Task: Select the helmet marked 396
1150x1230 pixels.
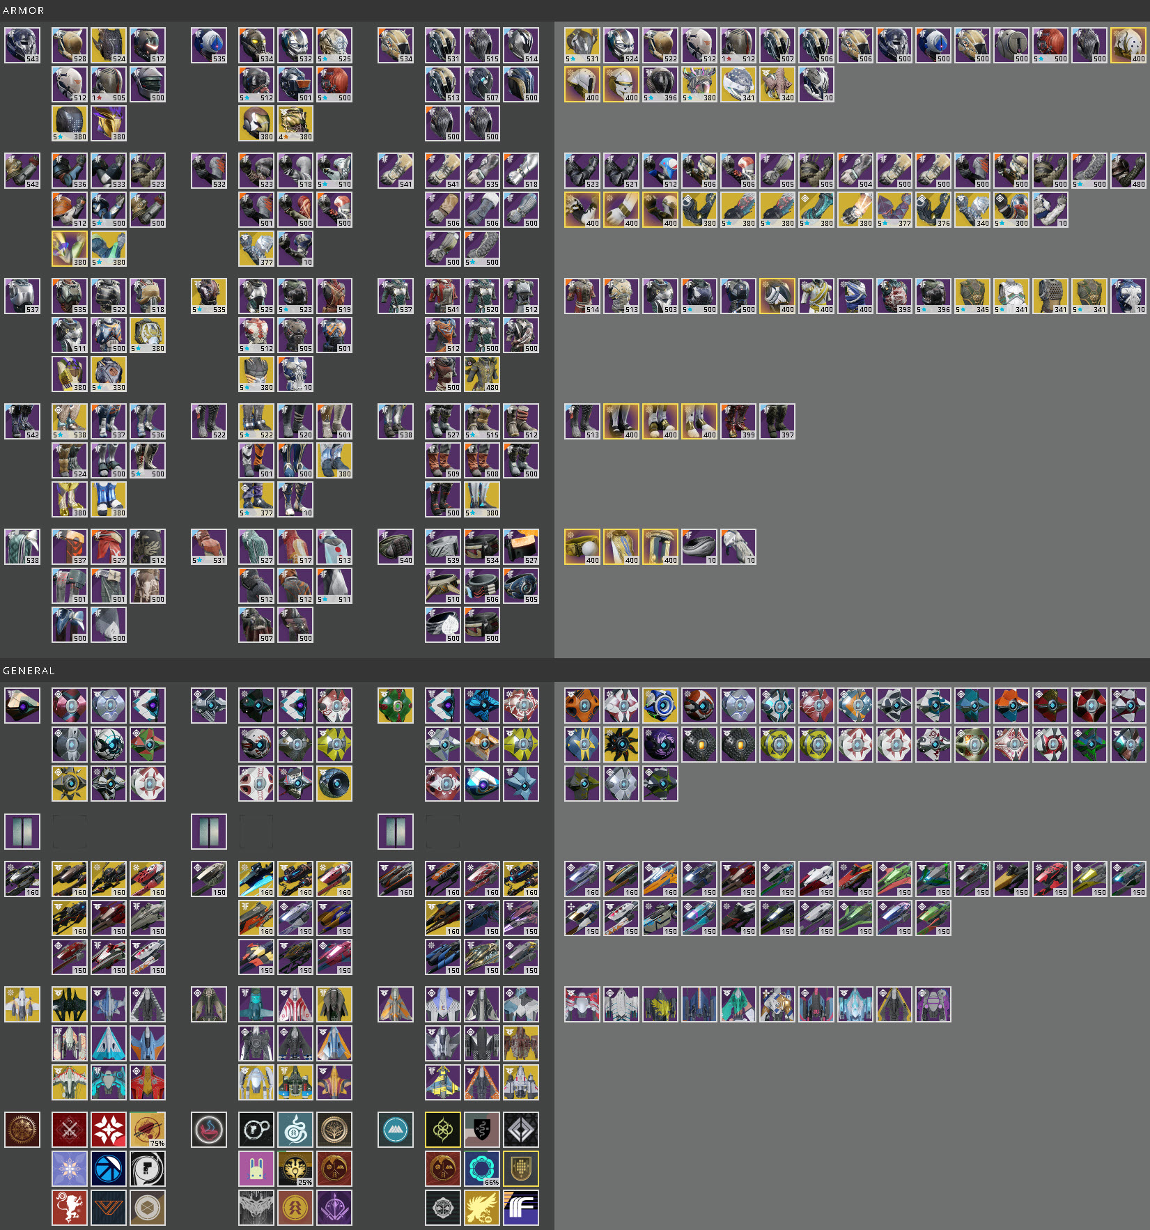Action: 660,85
